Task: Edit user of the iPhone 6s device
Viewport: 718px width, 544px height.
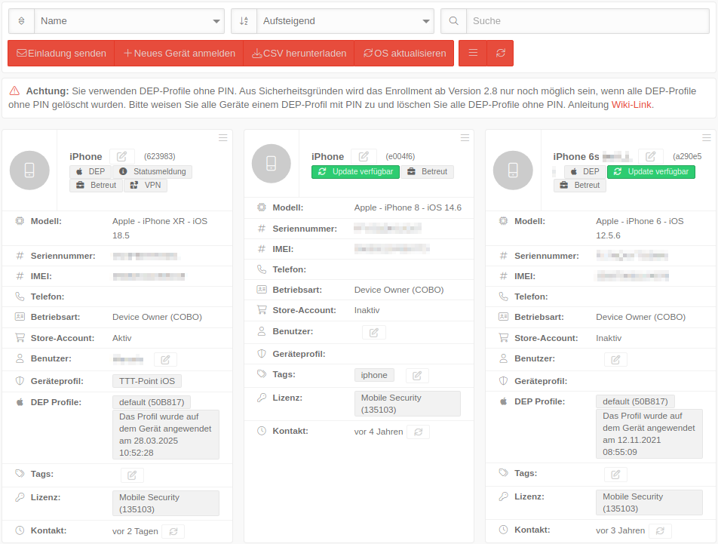Action: coord(615,359)
